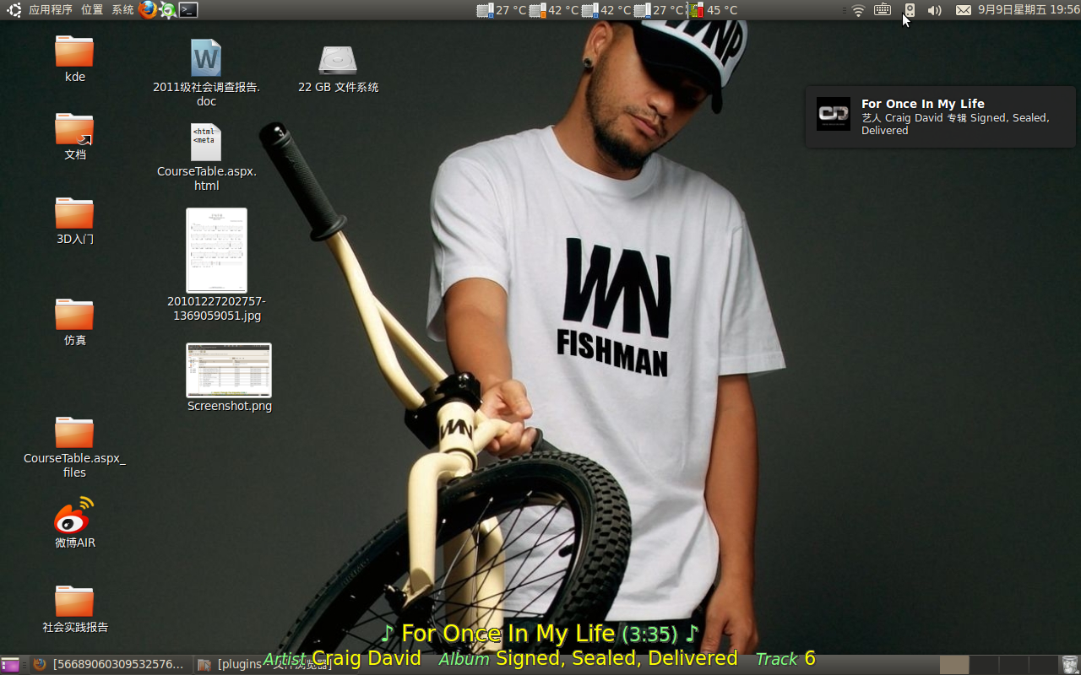
Task: Switch to the first workspace in switcher
Action: pos(954,665)
